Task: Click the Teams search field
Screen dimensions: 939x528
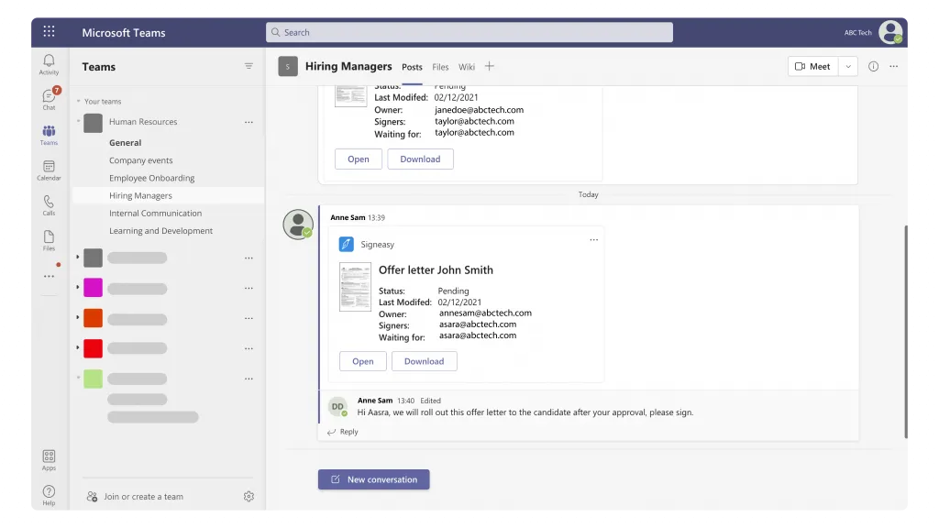Action: coord(469,32)
